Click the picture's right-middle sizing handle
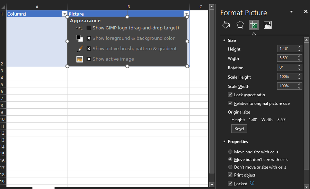The width and height of the screenshot is (310, 189). [x=187, y=41]
